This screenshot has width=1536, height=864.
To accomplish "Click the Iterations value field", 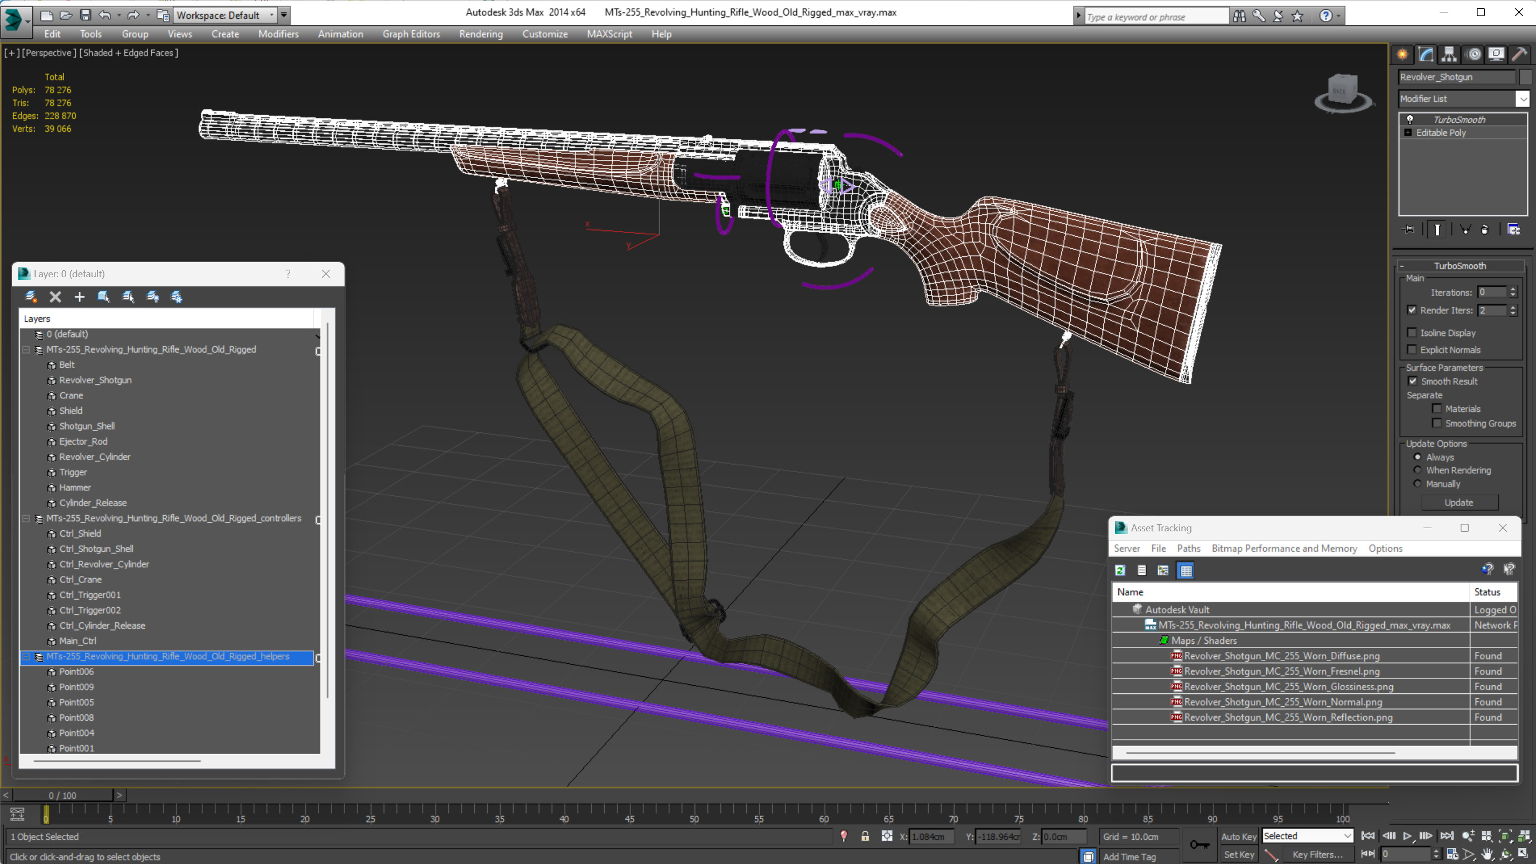I will (1492, 292).
